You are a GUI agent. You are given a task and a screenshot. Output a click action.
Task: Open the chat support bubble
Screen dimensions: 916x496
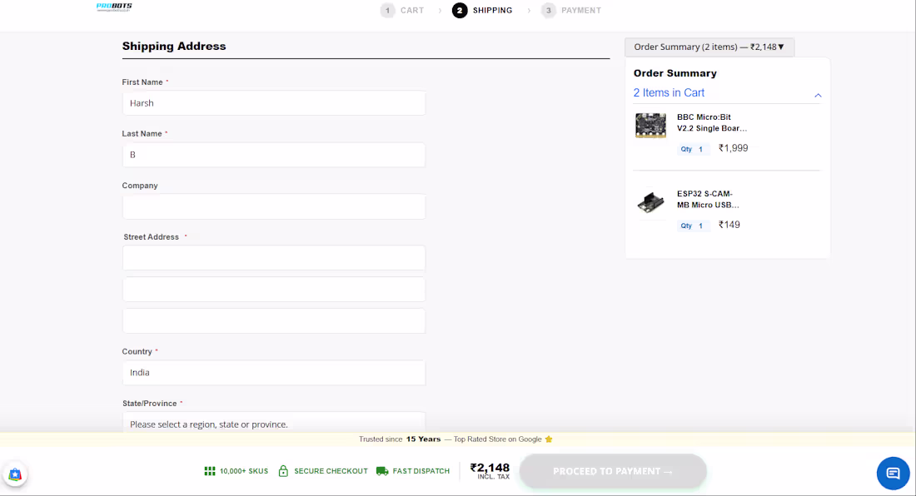coord(893,473)
